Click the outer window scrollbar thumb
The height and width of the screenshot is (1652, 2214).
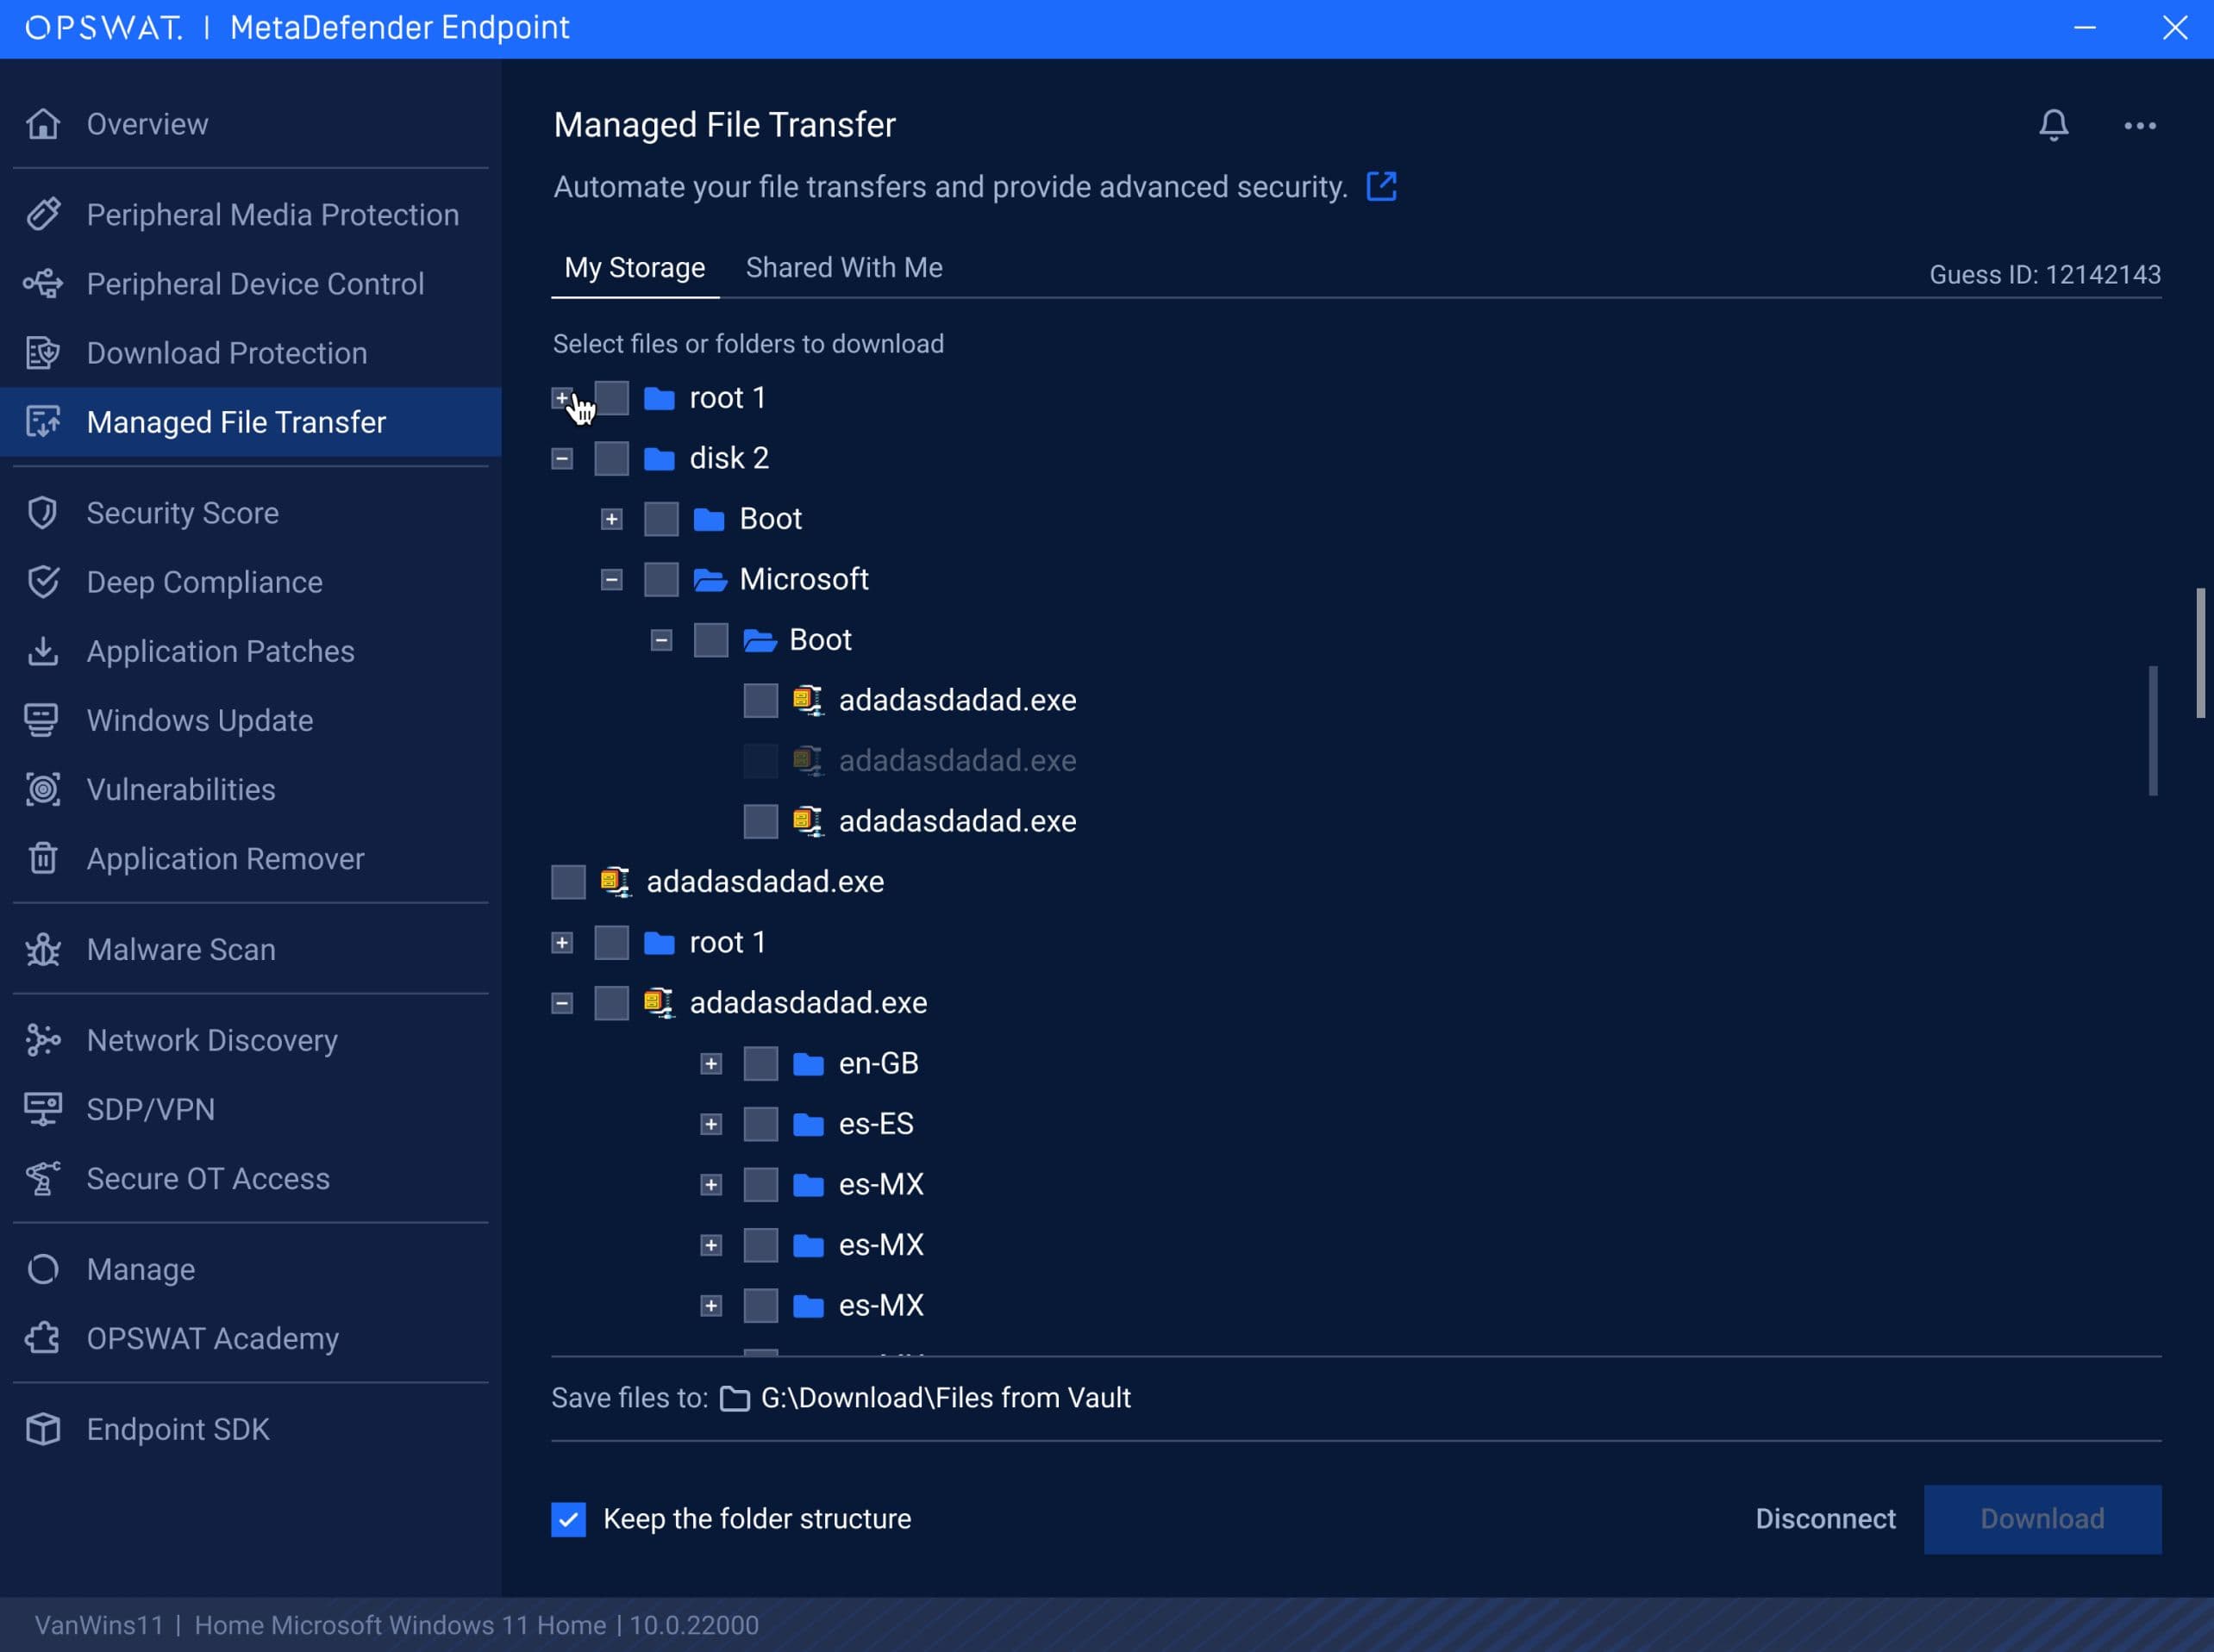point(2200,652)
